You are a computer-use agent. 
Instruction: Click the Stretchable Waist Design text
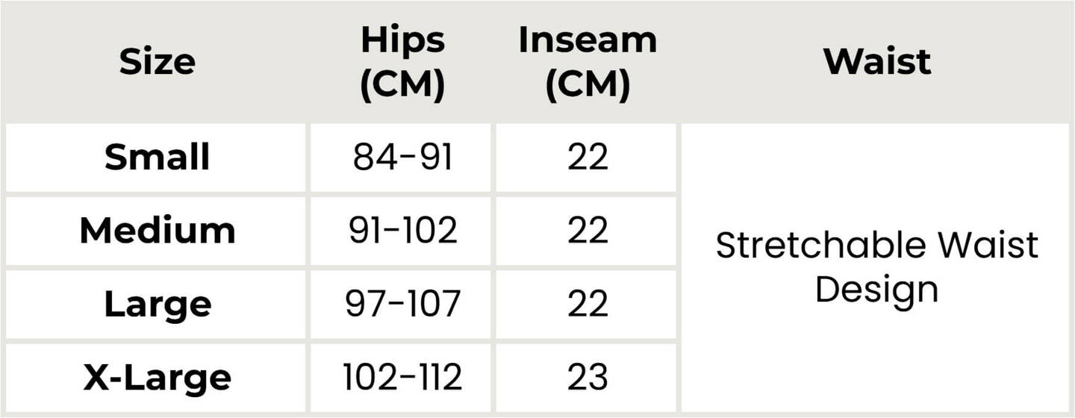coord(877,267)
